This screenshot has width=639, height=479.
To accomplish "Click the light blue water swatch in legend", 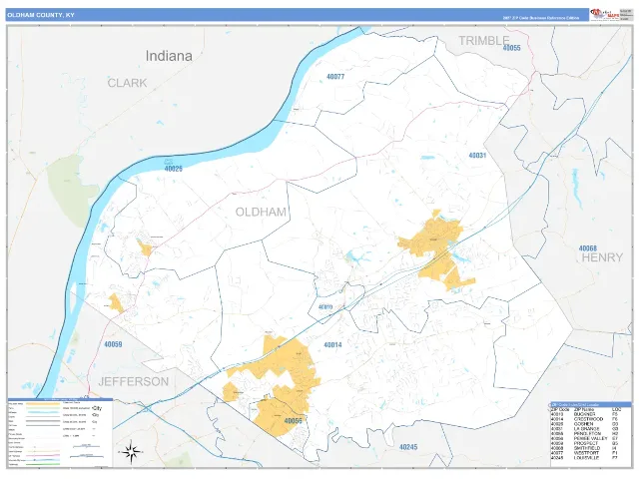I will point(44,412).
